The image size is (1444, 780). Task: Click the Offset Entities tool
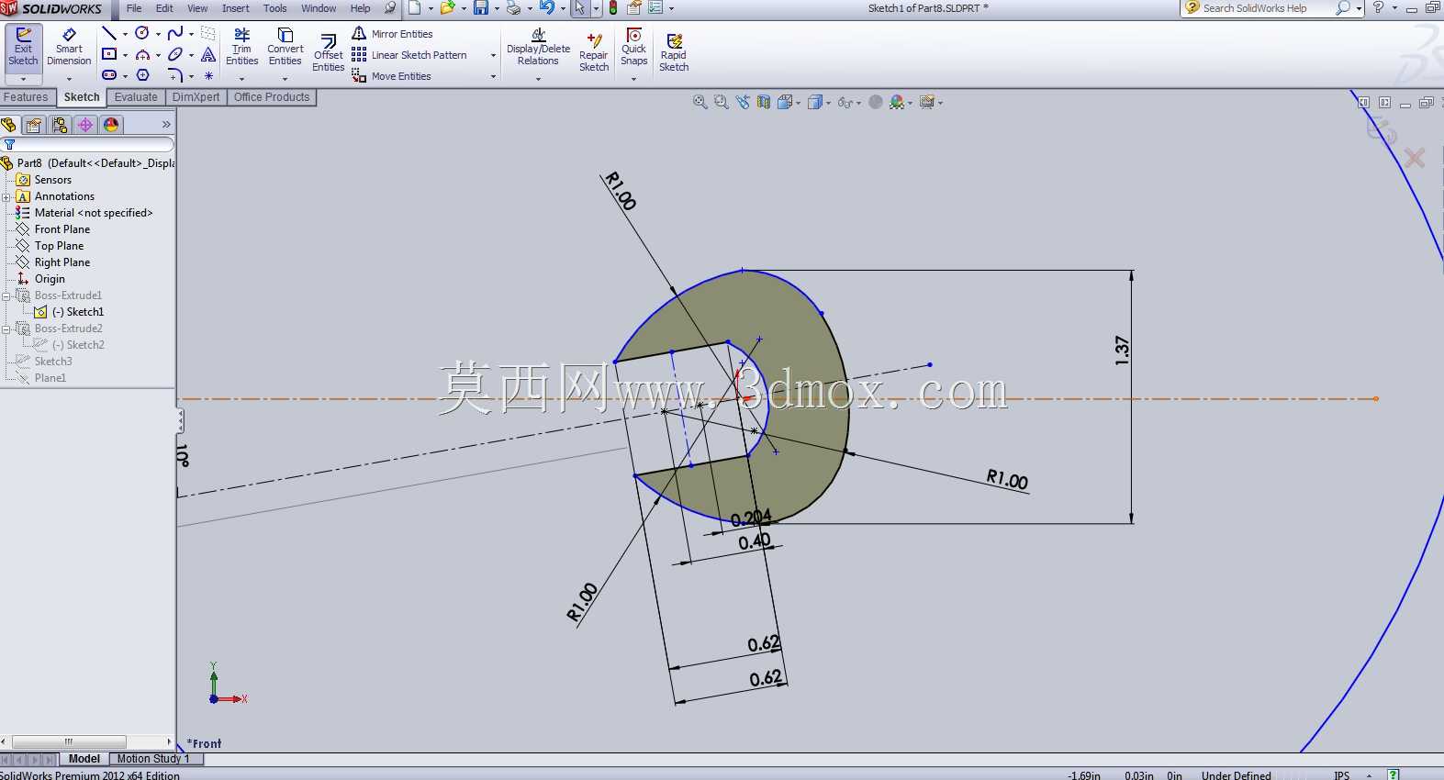[x=328, y=53]
